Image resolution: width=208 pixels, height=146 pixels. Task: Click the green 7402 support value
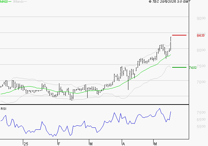(193, 68)
